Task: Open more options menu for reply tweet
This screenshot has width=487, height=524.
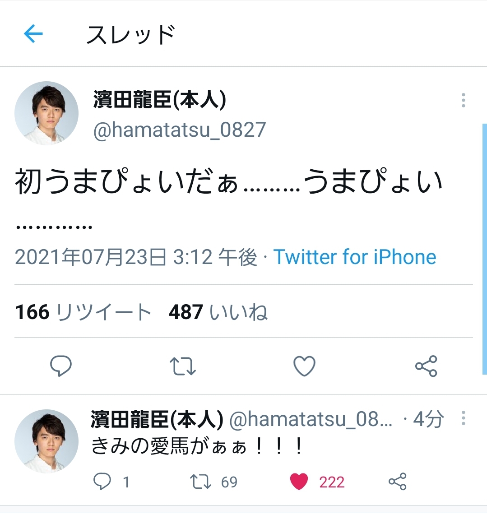Action: [x=463, y=418]
